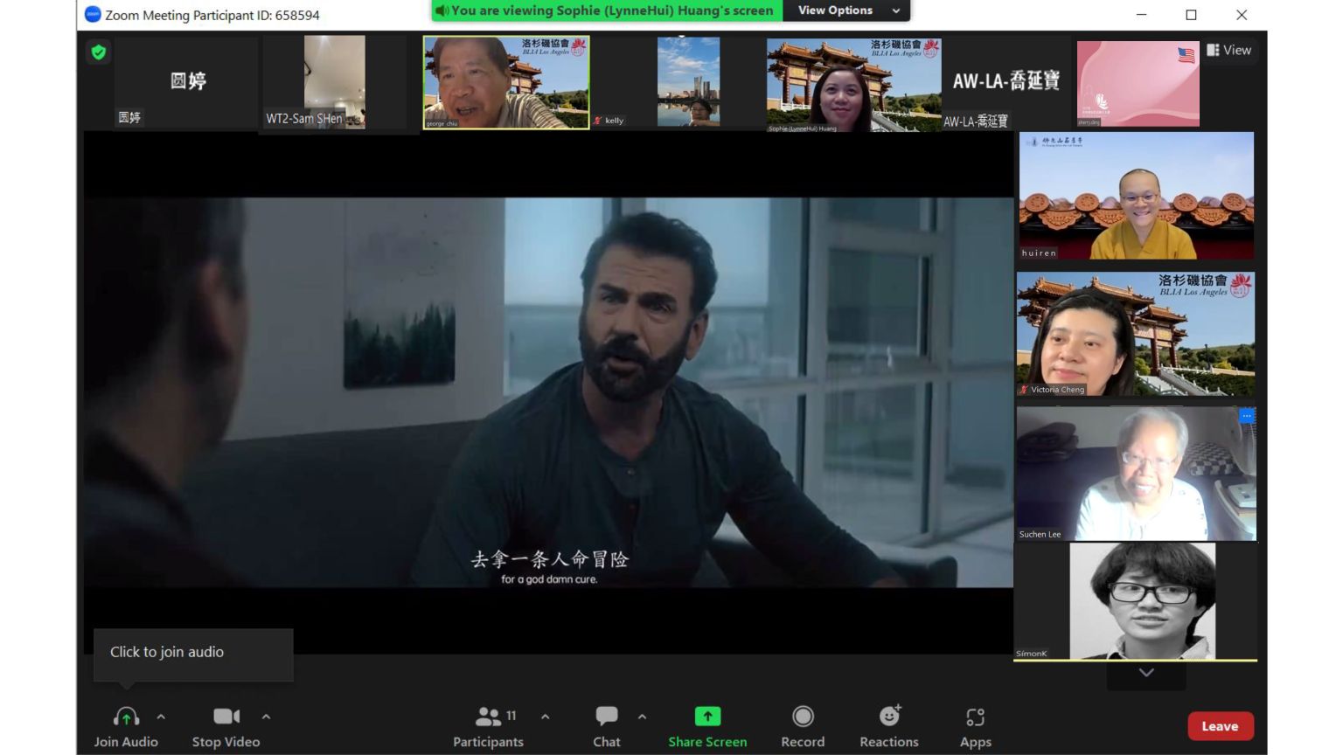
Task: Click the Join Audio headphone icon
Action: click(x=126, y=717)
